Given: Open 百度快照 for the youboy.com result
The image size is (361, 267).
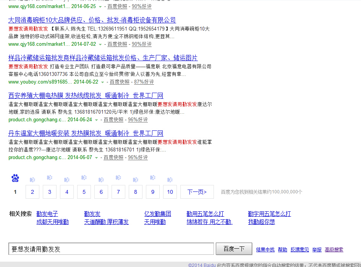Looking at the screenshot, I should click(x=120, y=82).
